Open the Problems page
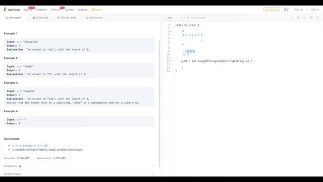 (41, 10)
